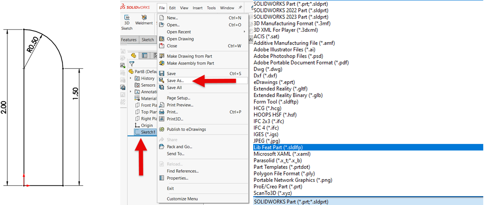The height and width of the screenshot is (205, 484).
Task: Switch to the Features tab
Action: 129,39
